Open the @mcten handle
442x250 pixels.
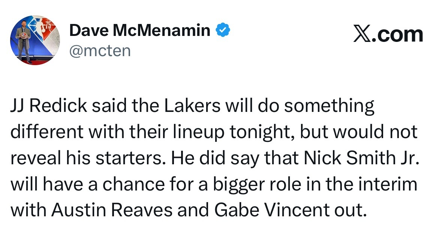tap(100, 50)
